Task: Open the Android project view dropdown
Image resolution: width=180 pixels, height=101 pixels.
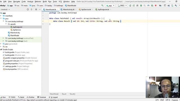Action: (5, 10)
